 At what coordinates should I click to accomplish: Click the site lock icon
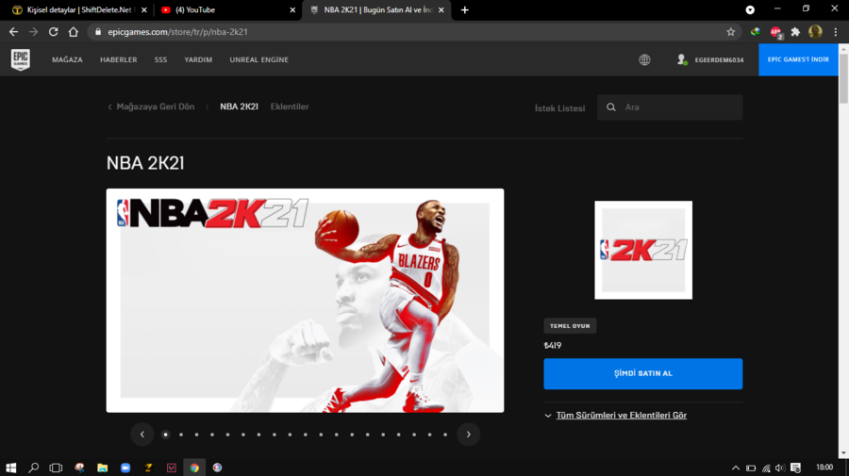coord(98,32)
